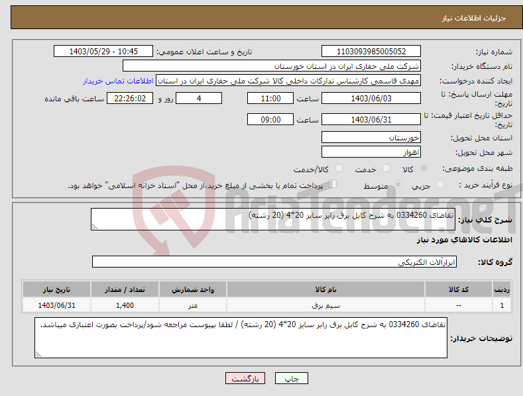Click the buyer organization name field
Image resolution: width=523 pixels, height=396 pixels.
coord(272,66)
